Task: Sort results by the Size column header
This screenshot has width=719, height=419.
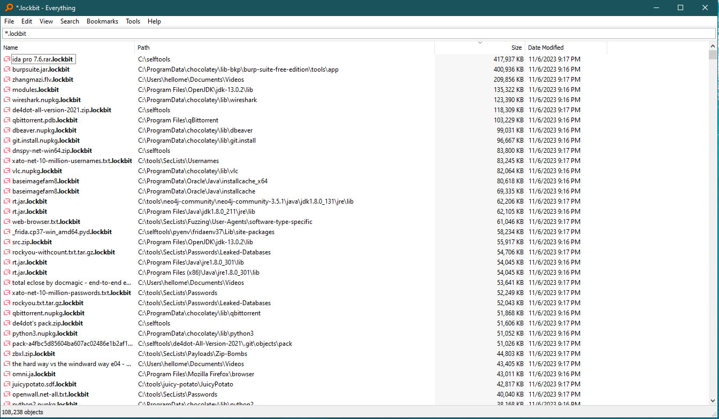Action: point(480,48)
